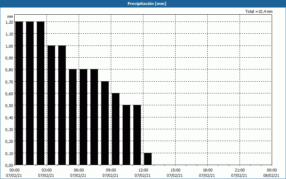Select the "Total =10,4 mm" label
Screen dimensions: 286x179
pyautogui.click(x=259, y=11)
